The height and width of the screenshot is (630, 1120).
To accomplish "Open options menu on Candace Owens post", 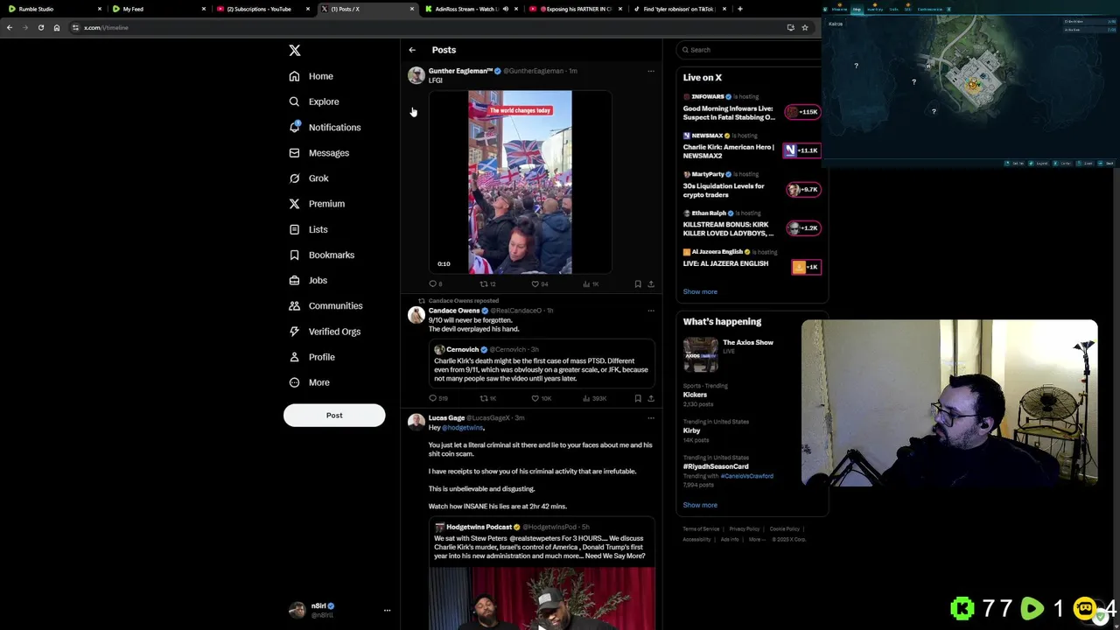I will pyautogui.click(x=650, y=311).
